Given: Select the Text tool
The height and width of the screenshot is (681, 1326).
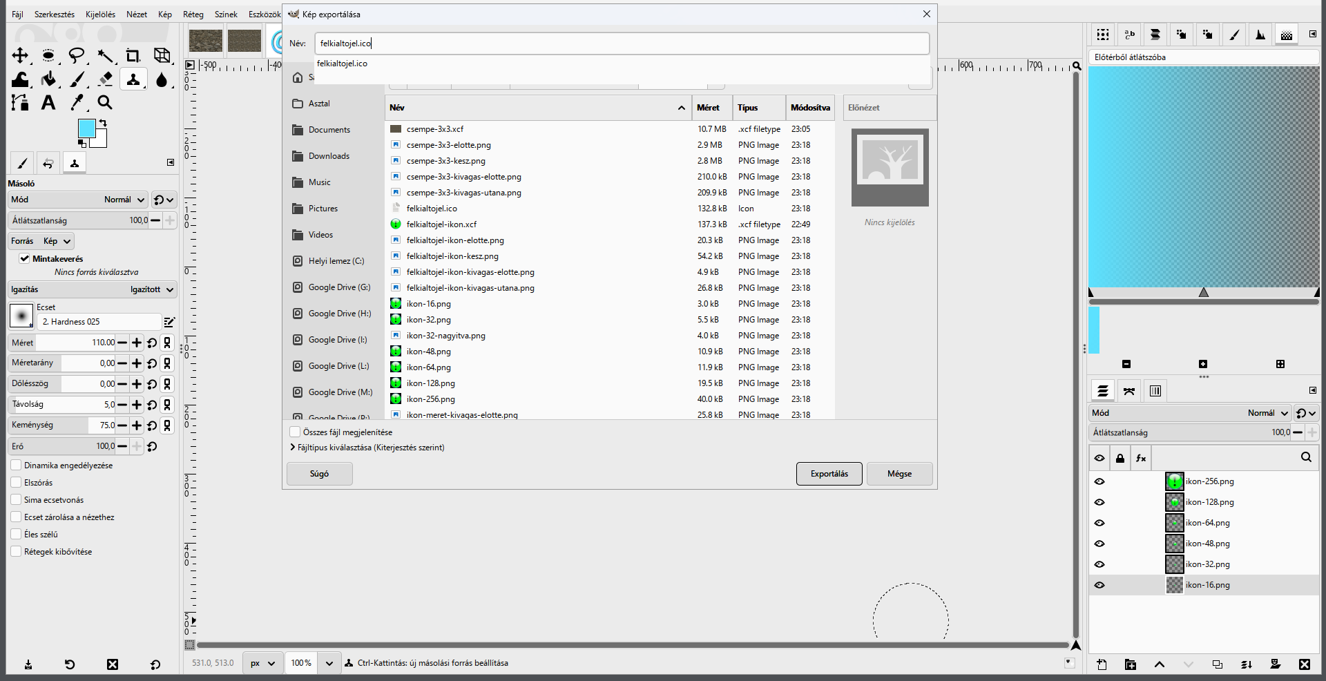Looking at the screenshot, I should [48, 103].
